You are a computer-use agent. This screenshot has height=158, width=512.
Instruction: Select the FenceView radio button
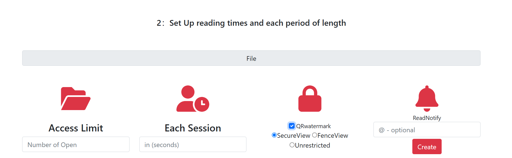click(x=315, y=135)
